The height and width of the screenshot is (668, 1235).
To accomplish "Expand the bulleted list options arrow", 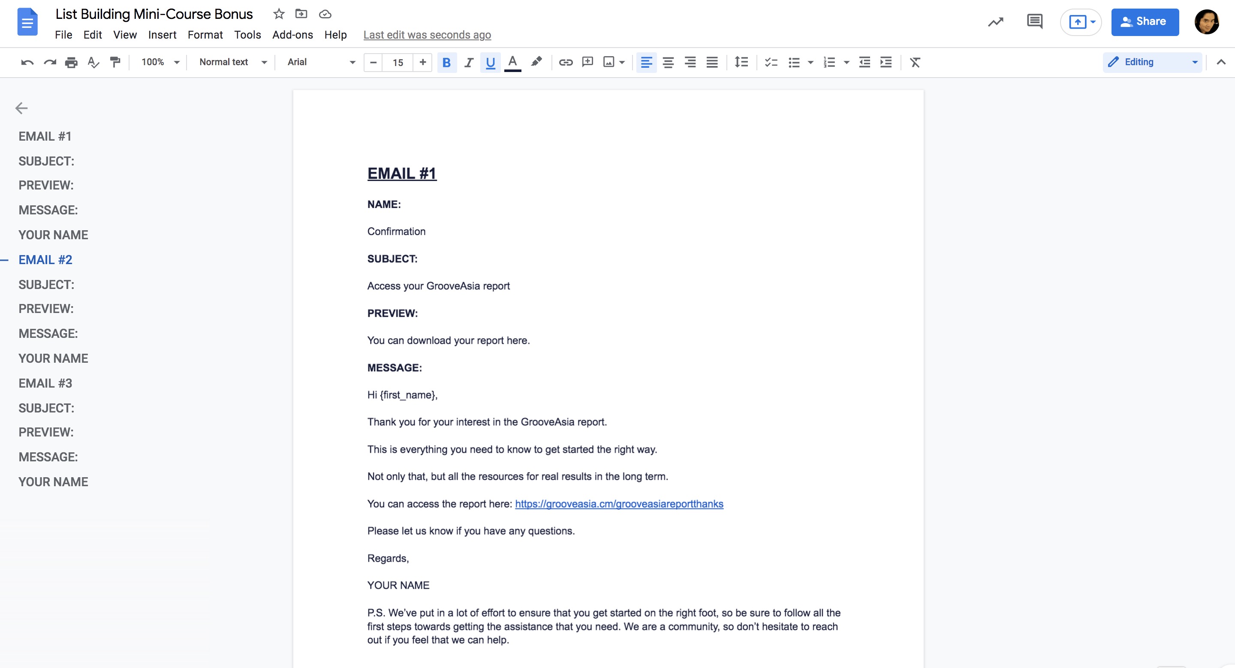I will coord(810,63).
